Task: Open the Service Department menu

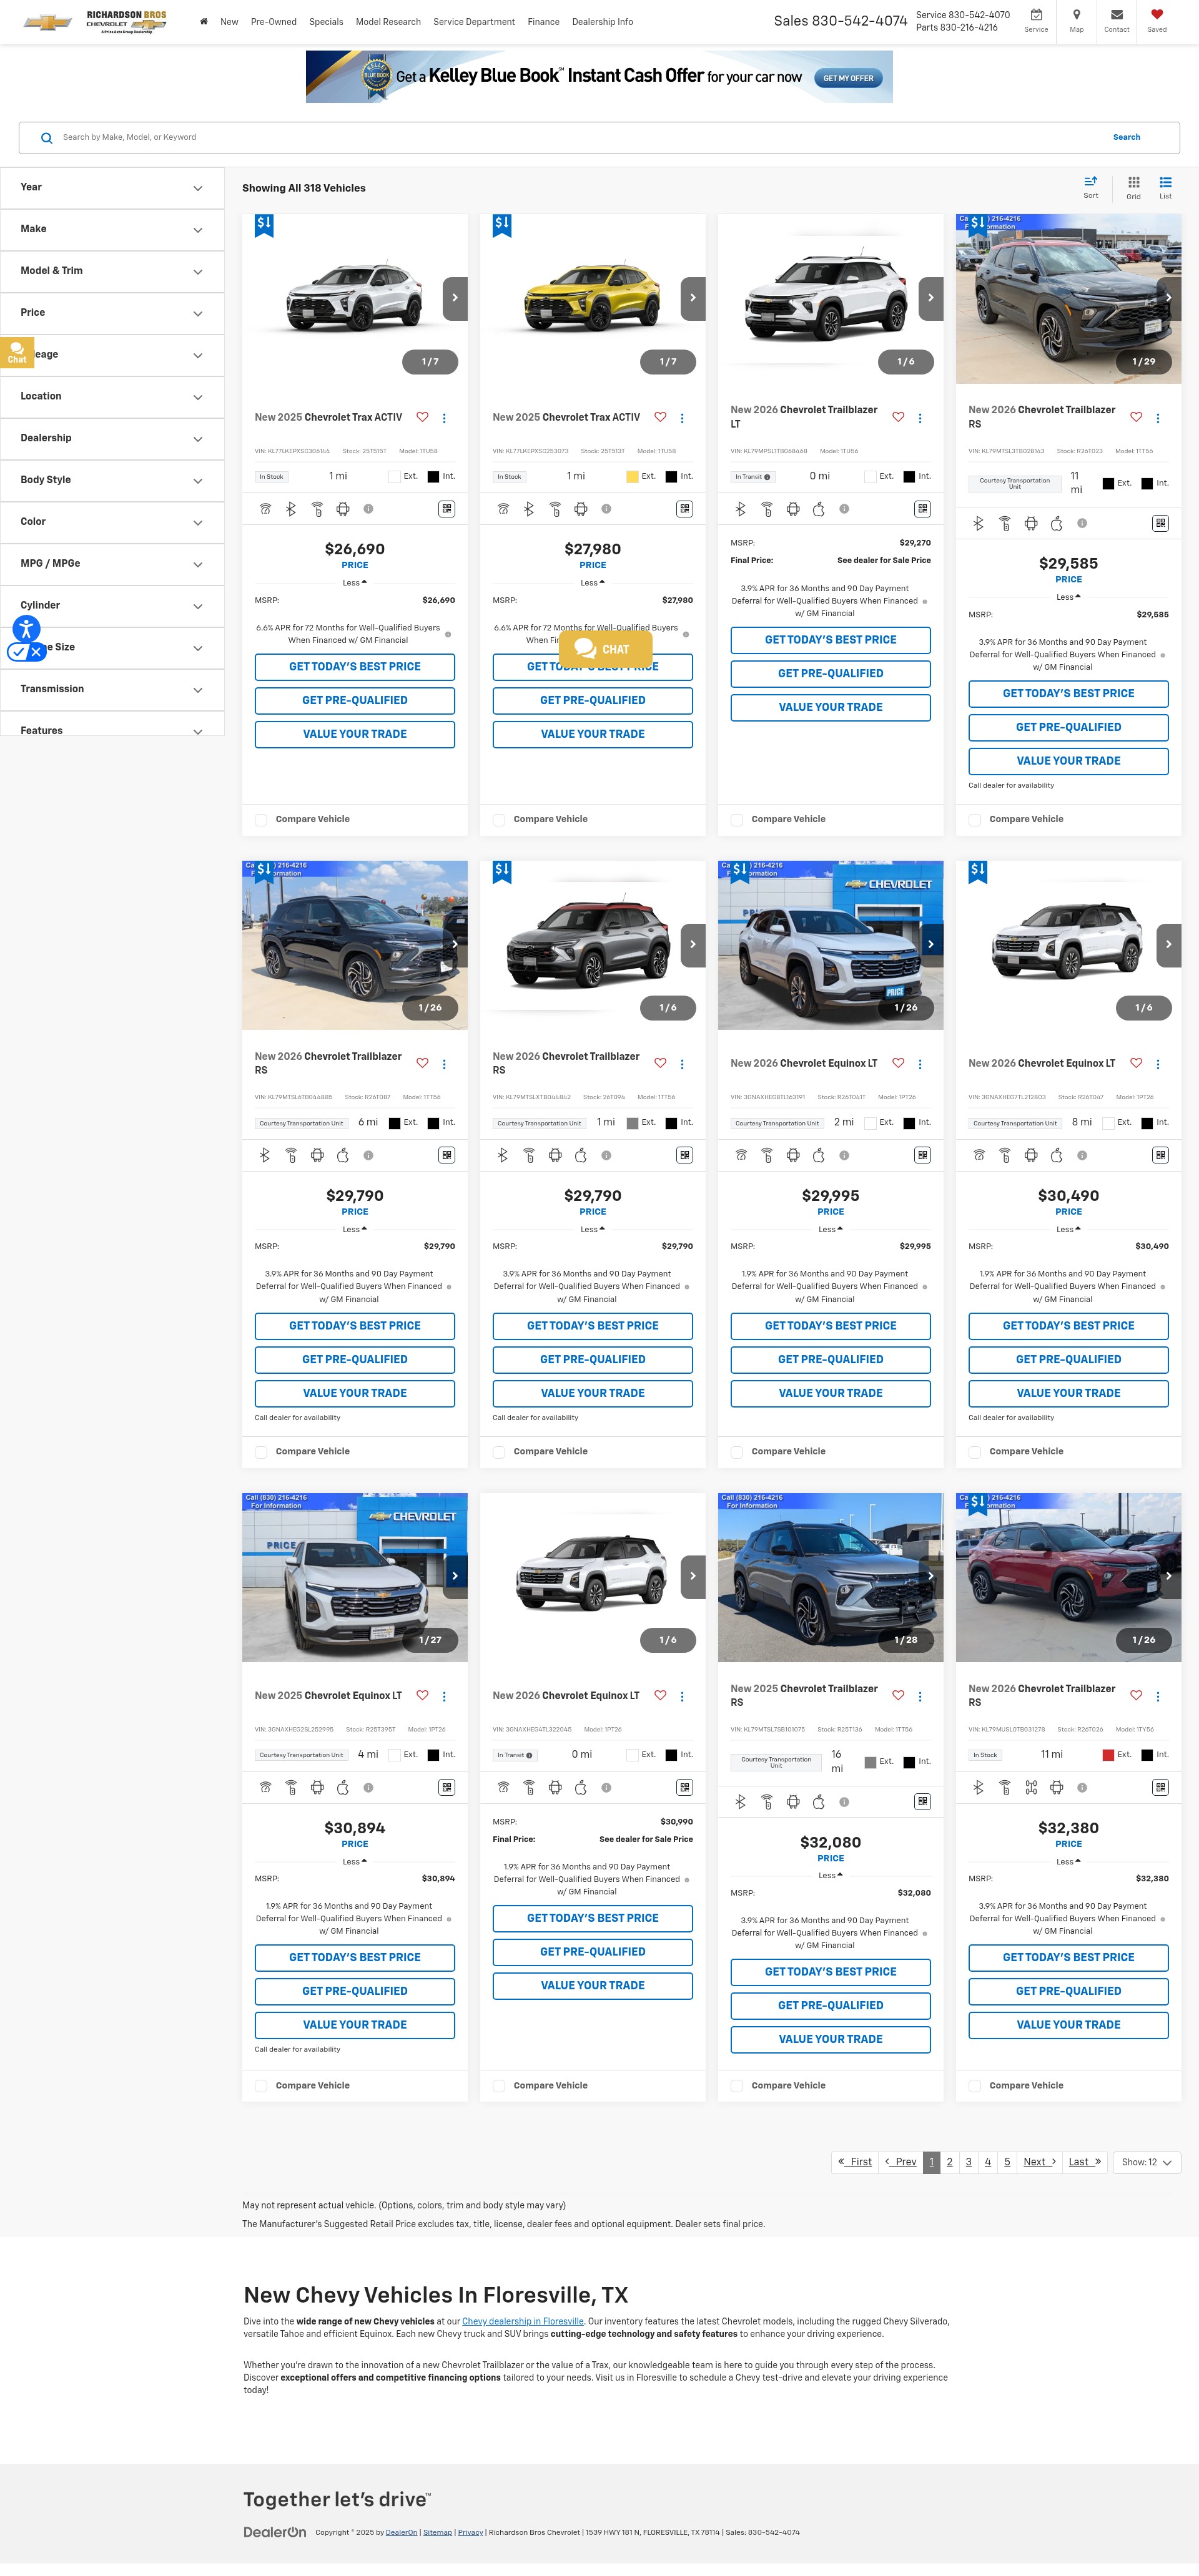Action: 475,22
